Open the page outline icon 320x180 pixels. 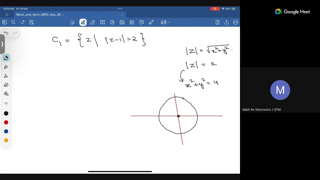(x=31, y=22)
